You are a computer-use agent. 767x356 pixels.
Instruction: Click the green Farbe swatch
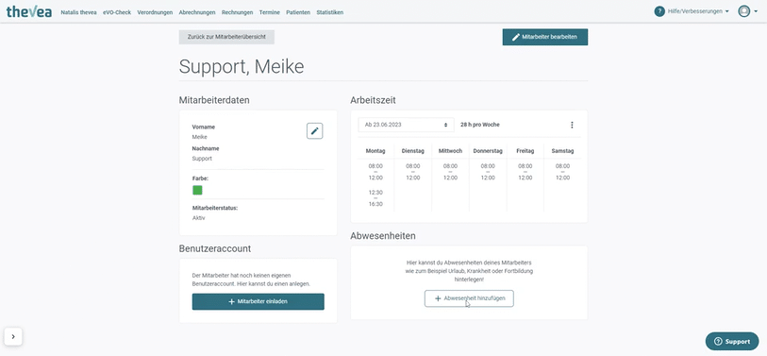tap(197, 190)
